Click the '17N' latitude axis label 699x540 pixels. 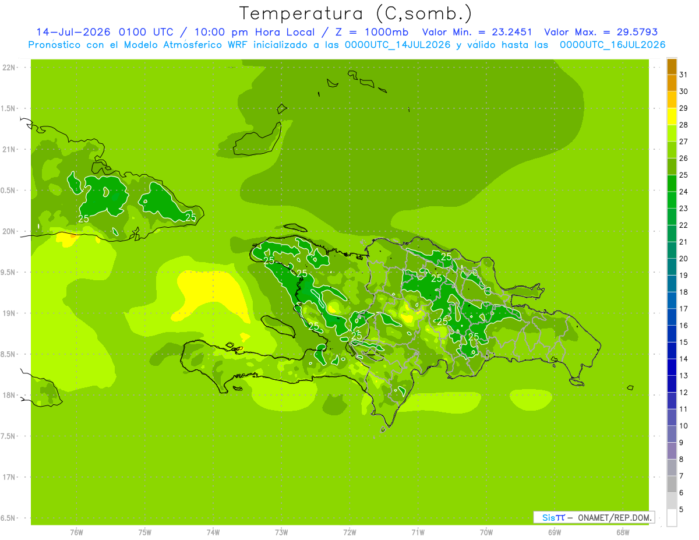(x=8, y=477)
